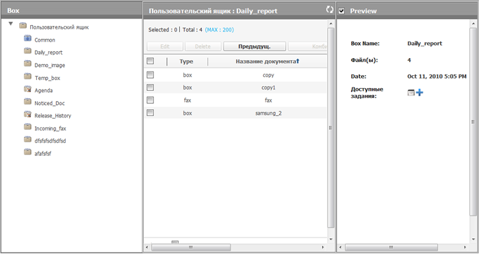Select Daily_report in the box tree
The image size is (479, 254).
49,53
